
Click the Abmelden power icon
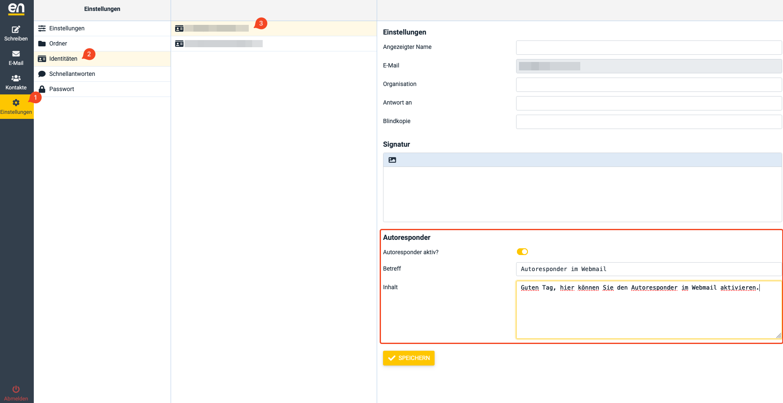[16, 389]
